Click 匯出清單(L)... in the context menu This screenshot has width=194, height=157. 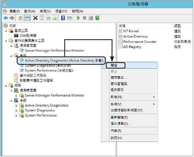pos(129,123)
